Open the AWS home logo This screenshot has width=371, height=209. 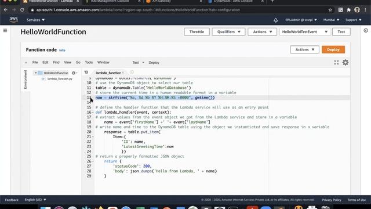point(13,20)
